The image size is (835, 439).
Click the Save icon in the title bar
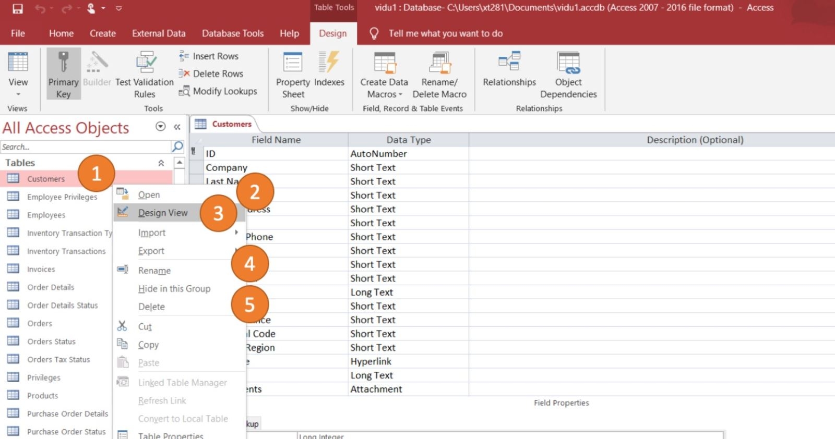[x=18, y=8]
